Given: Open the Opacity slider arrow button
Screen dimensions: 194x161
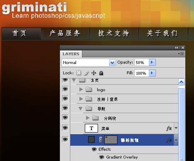Looking at the screenshot, I should (x=152, y=62).
